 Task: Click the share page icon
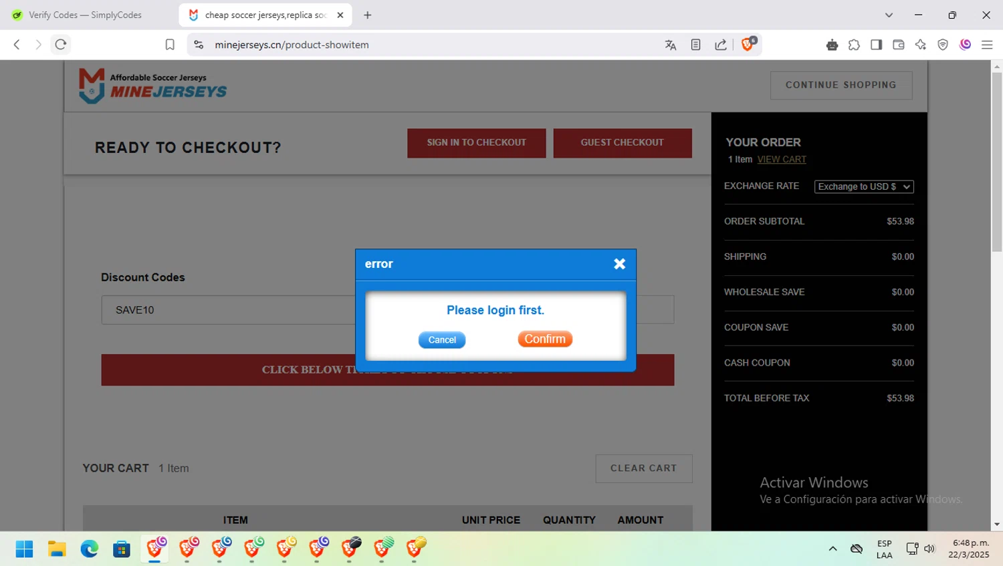click(721, 45)
